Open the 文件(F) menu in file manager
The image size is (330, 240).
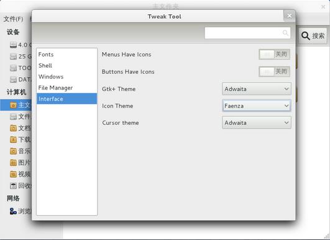point(13,19)
